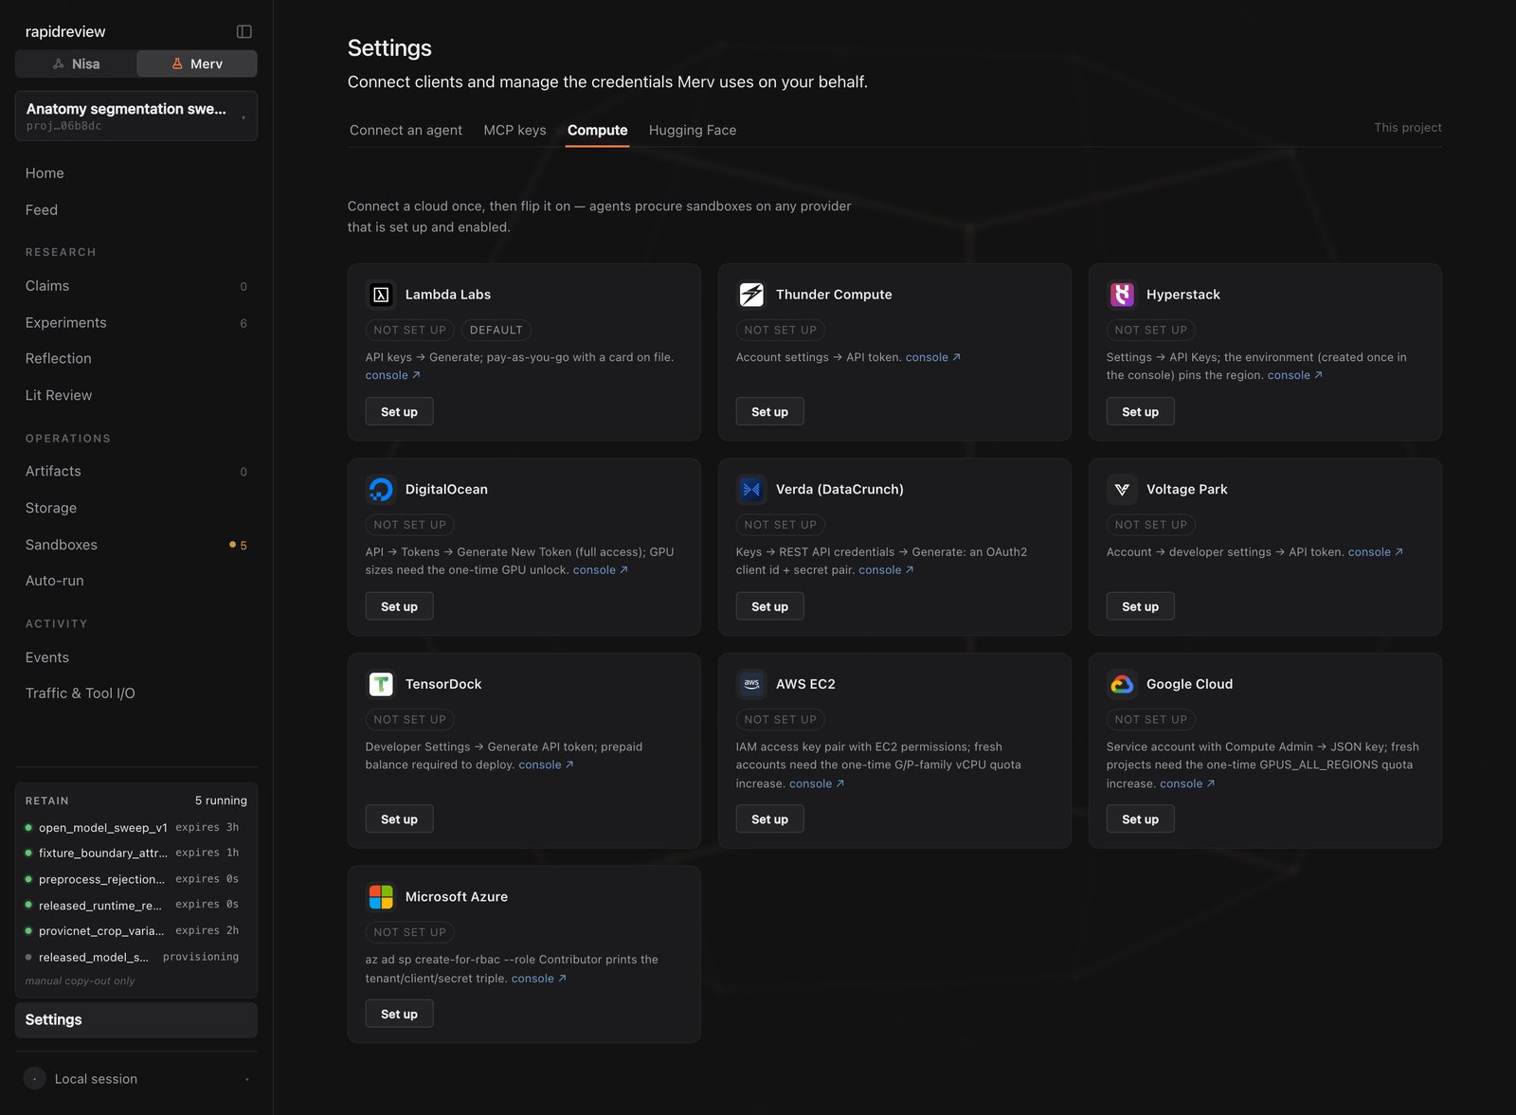
Task: Switch to the MCP keys tab
Action: pos(514,130)
